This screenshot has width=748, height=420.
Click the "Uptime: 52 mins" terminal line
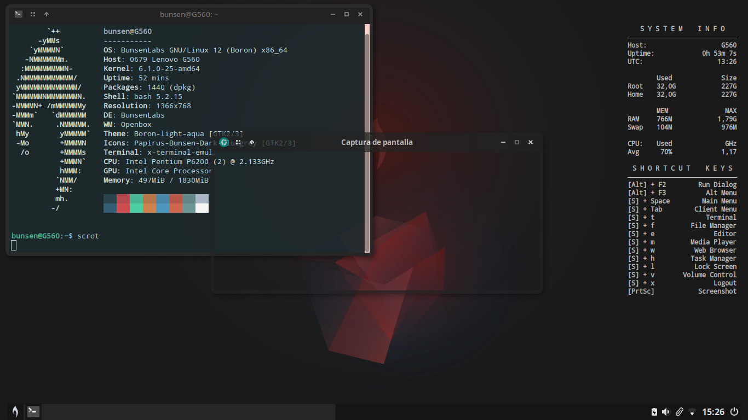click(x=136, y=78)
